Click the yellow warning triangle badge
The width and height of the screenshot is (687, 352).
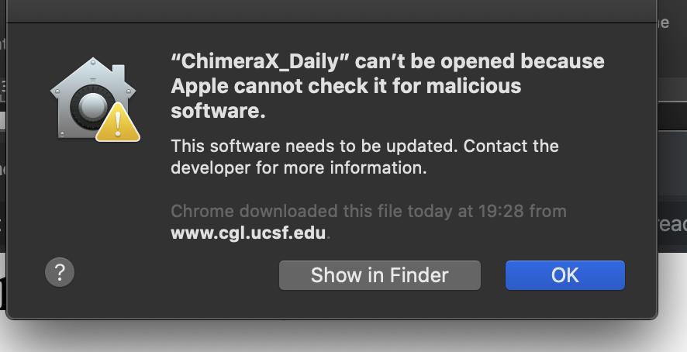pos(118,123)
